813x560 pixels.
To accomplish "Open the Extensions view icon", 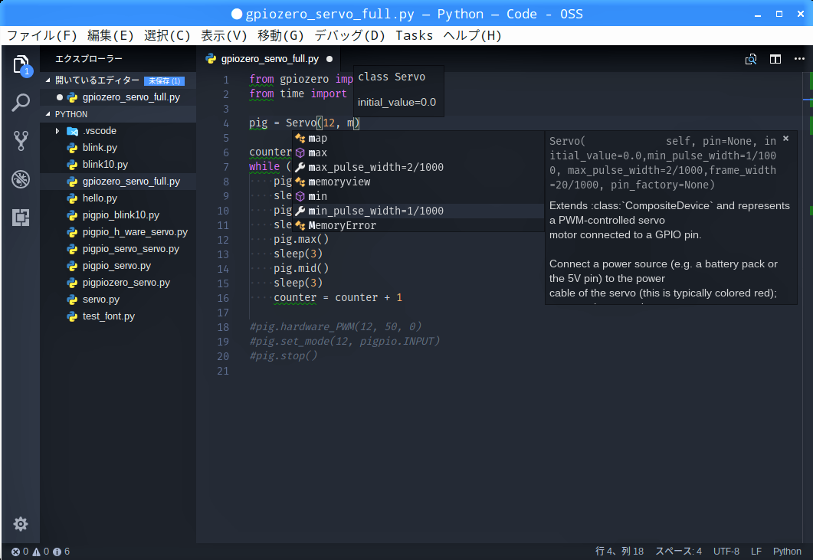I will click(x=21, y=218).
